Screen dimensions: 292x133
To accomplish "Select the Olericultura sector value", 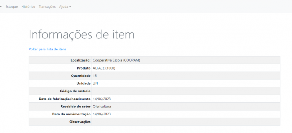I will pyautogui.click(x=102, y=107).
